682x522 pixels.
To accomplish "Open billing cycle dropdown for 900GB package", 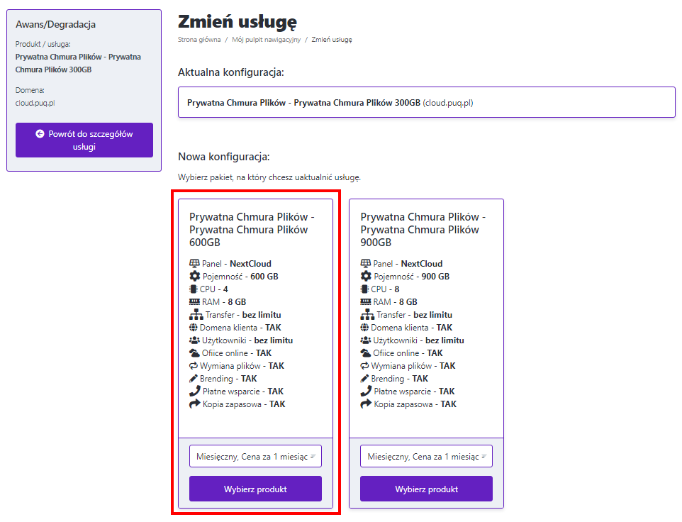I will (x=426, y=457).
